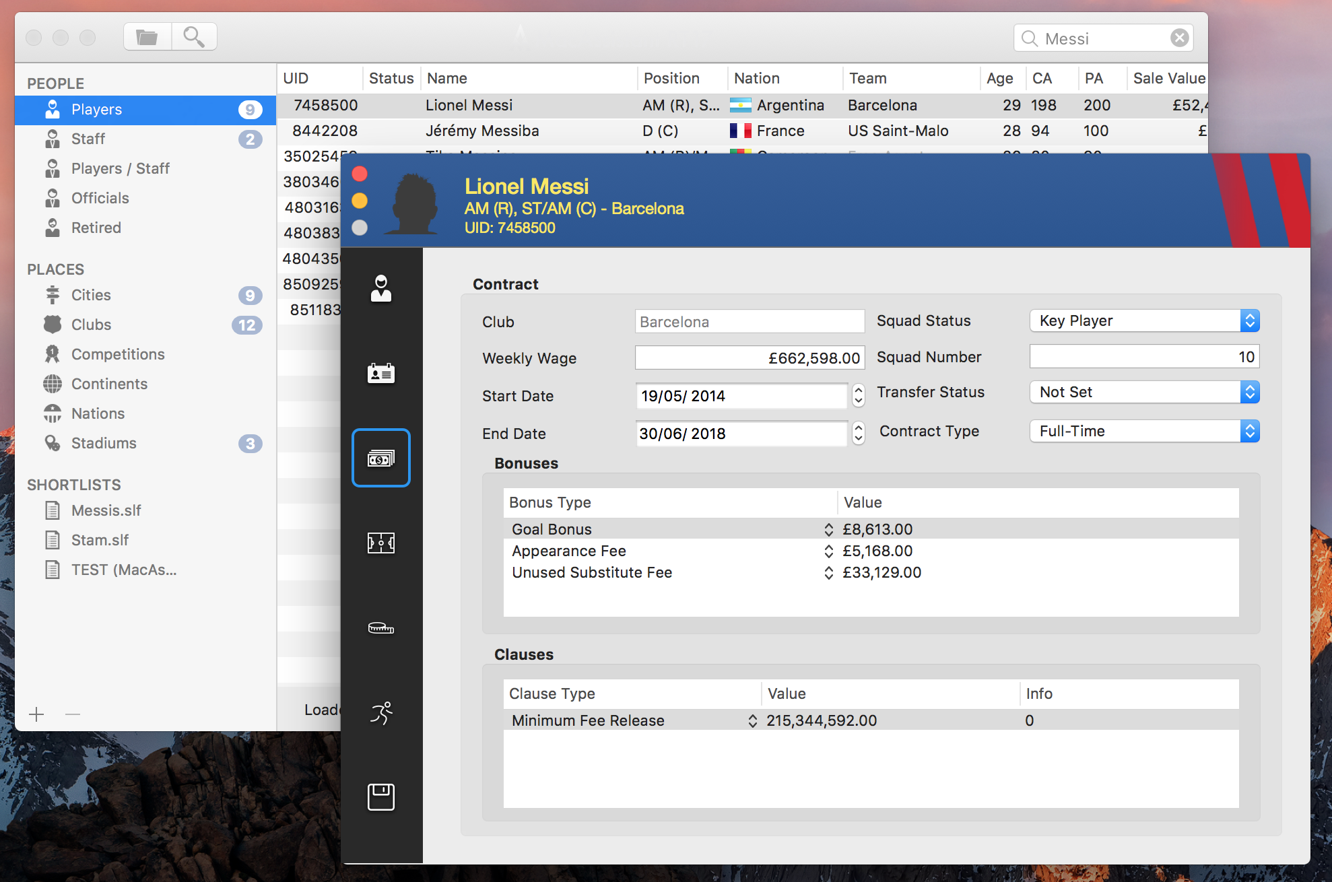Screen dimensions: 1332x882
Task: Click the Appearance Fee value £5,168.00
Action: tap(877, 551)
